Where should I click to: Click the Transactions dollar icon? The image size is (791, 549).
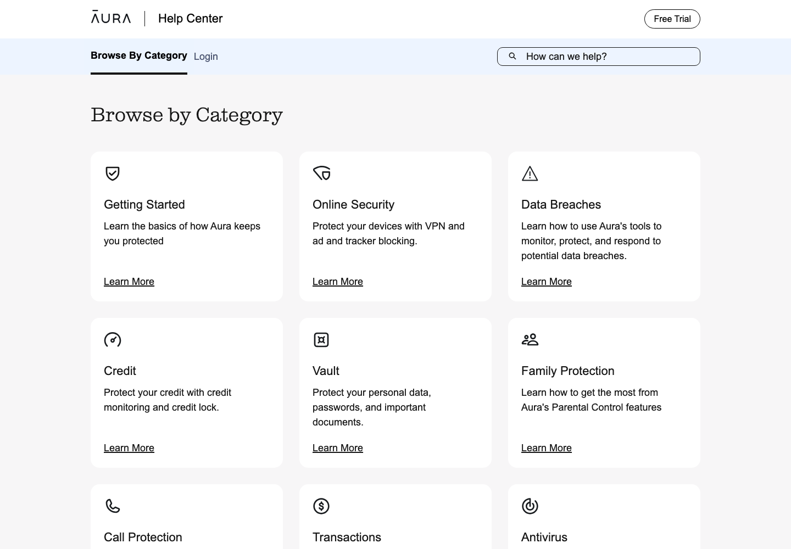pos(321,506)
